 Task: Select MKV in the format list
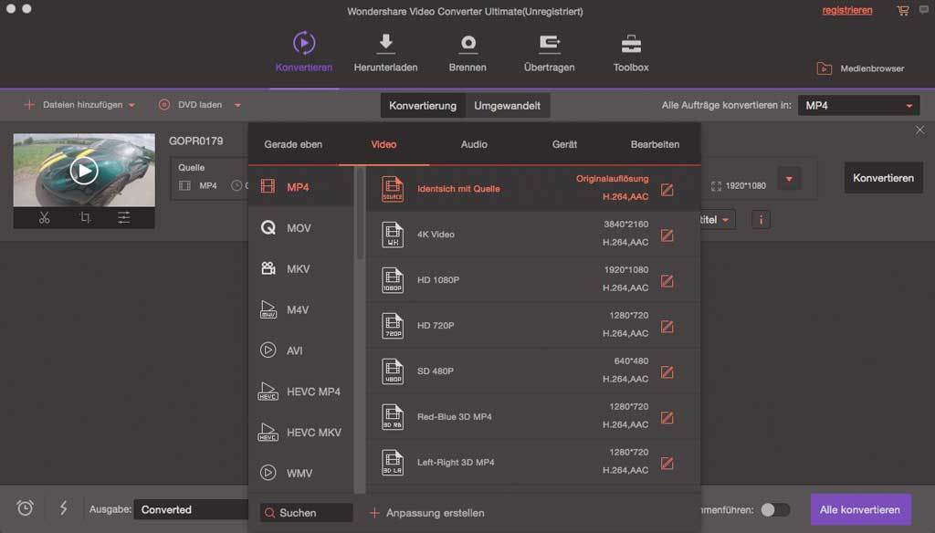[x=301, y=269]
